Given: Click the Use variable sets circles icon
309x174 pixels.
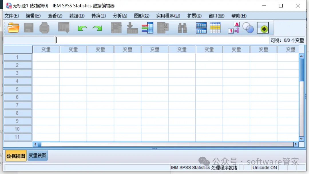Looking at the screenshot, I should (248, 28).
